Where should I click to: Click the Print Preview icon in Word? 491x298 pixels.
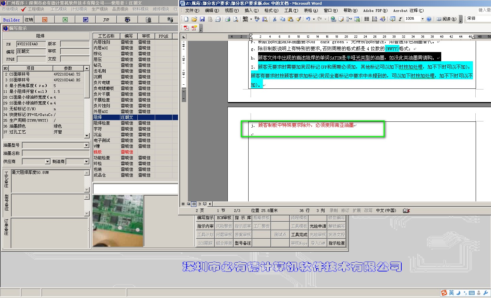[235, 19]
